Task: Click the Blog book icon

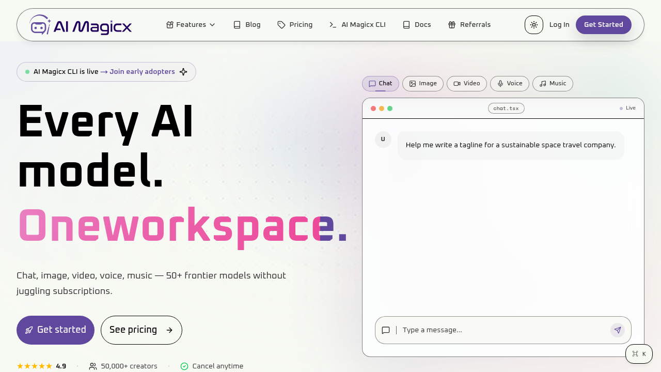Action: point(237,25)
